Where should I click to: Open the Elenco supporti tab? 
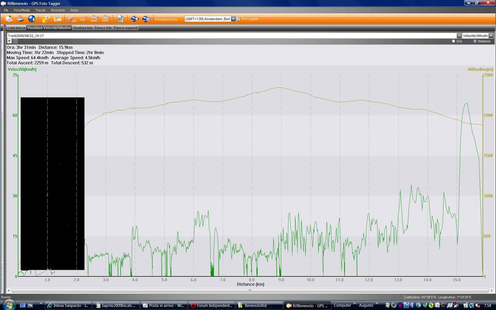point(126,28)
